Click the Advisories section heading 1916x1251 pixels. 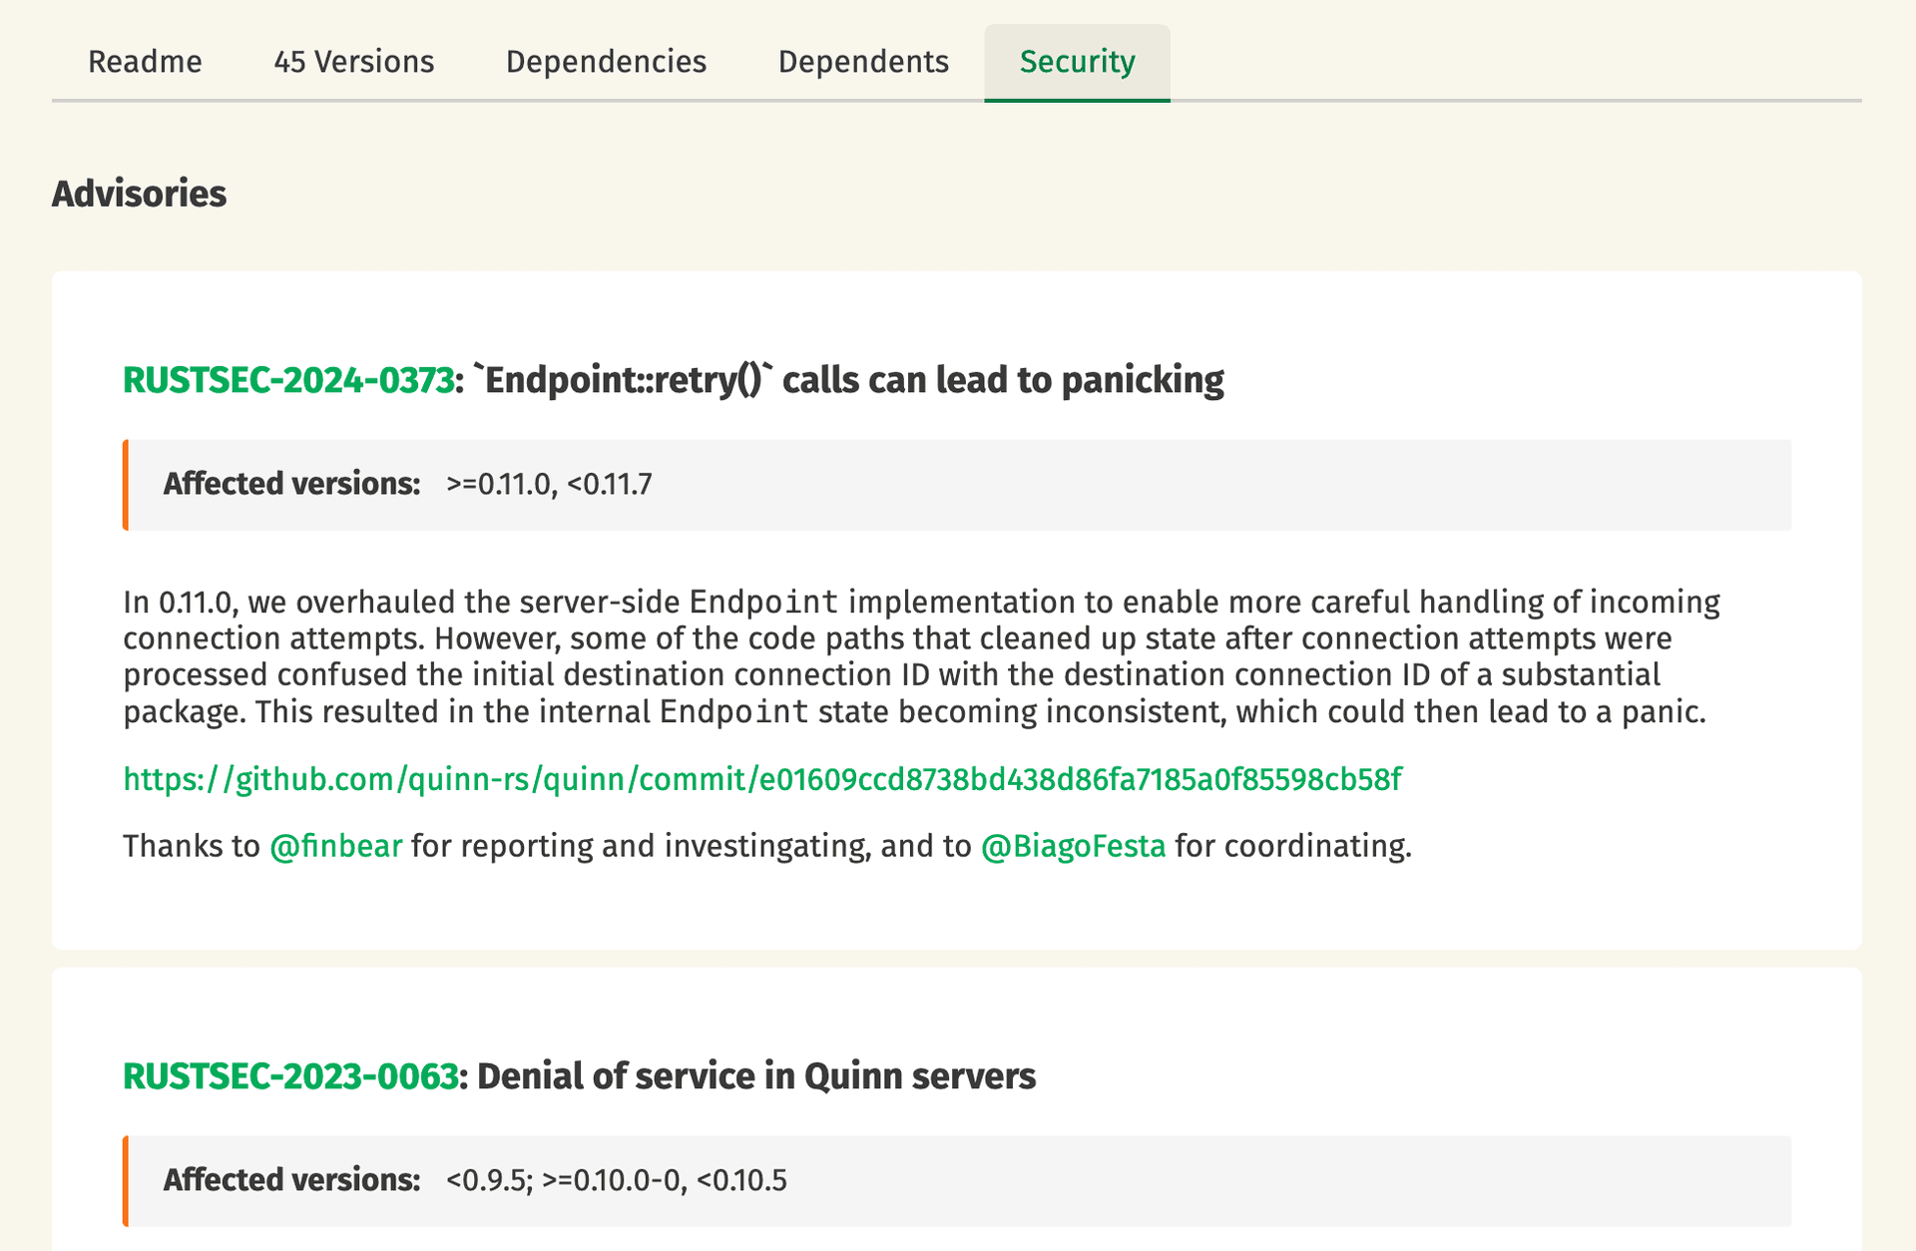[x=139, y=194]
